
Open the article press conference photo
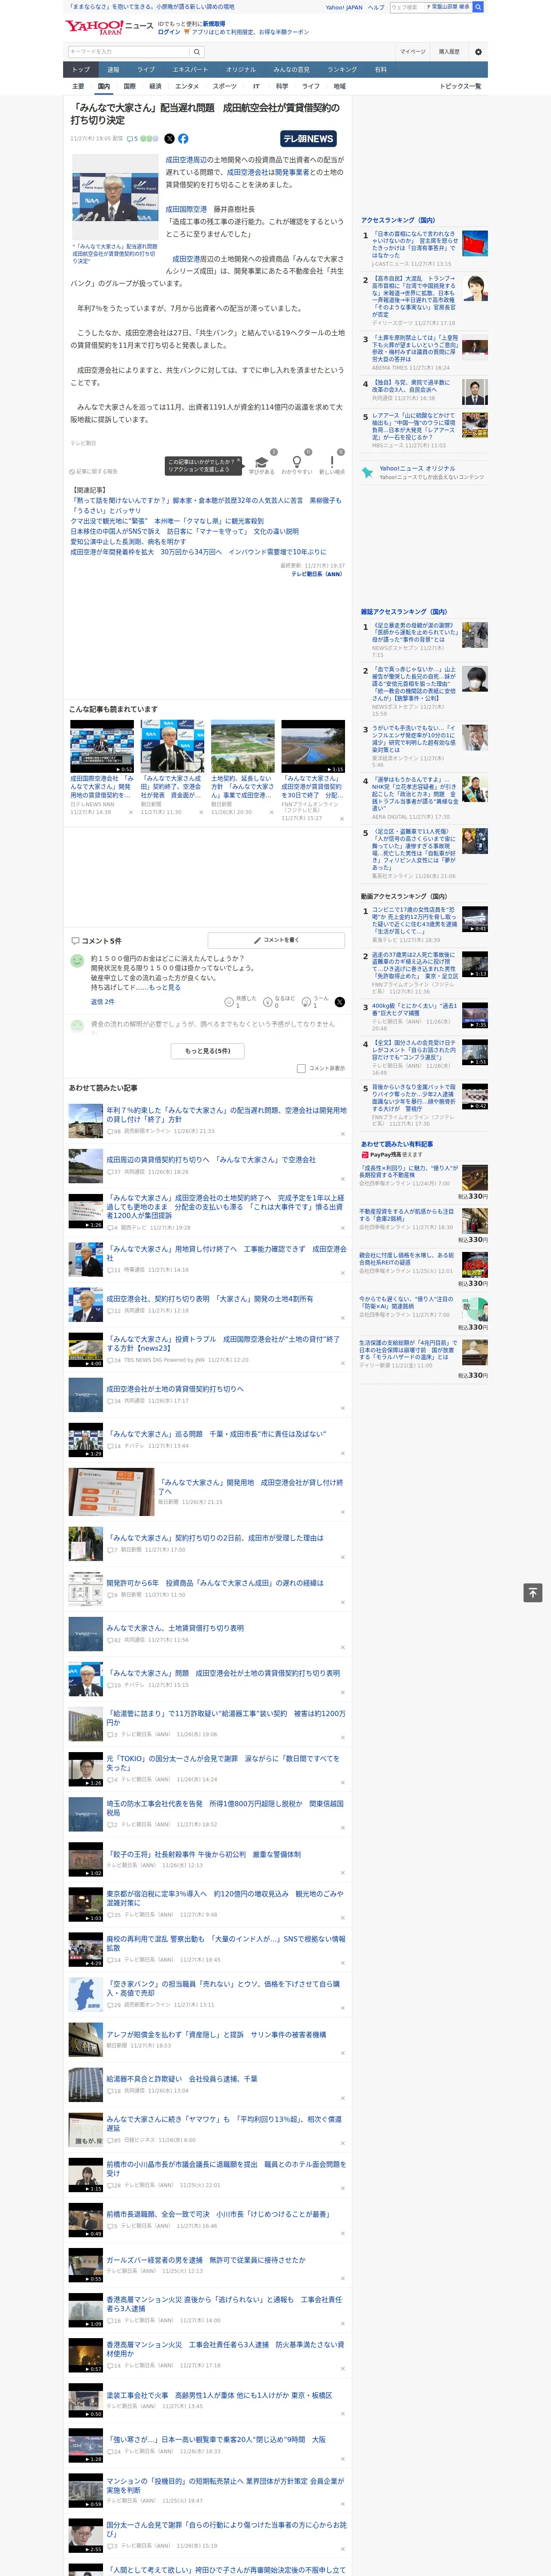pyautogui.click(x=115, y=197)
